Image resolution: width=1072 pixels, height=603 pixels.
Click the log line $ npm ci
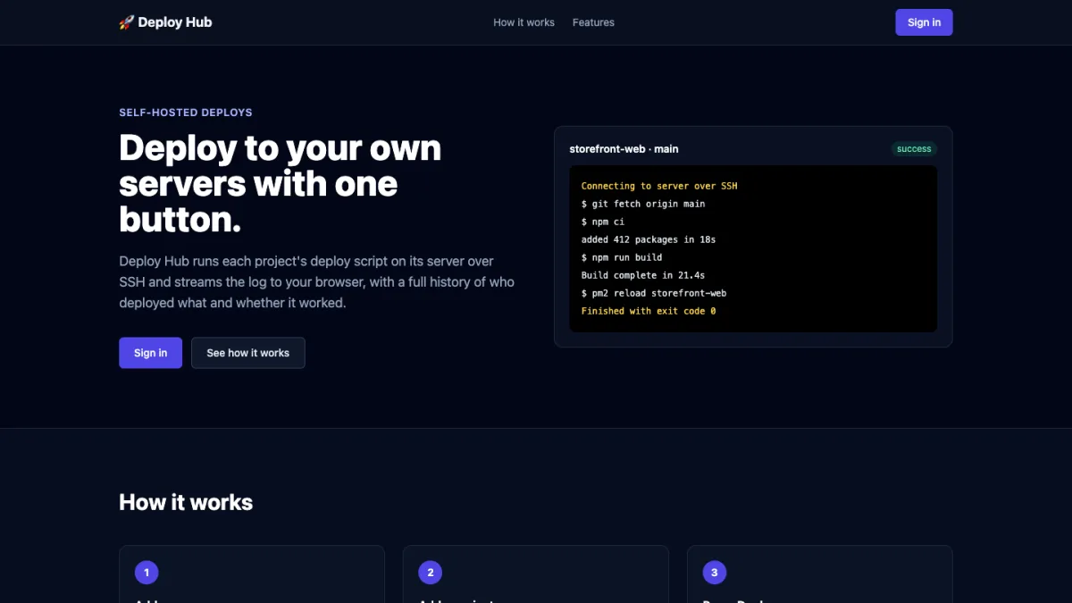[603, 222]
